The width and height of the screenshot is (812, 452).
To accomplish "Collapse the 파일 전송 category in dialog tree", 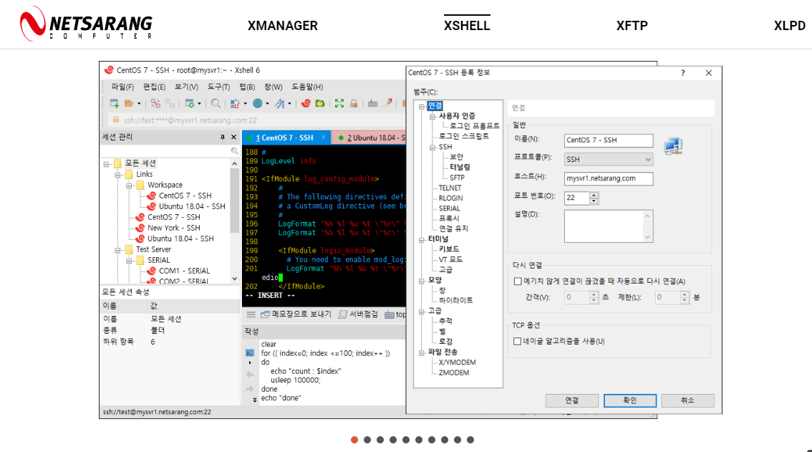I will 422,353.
